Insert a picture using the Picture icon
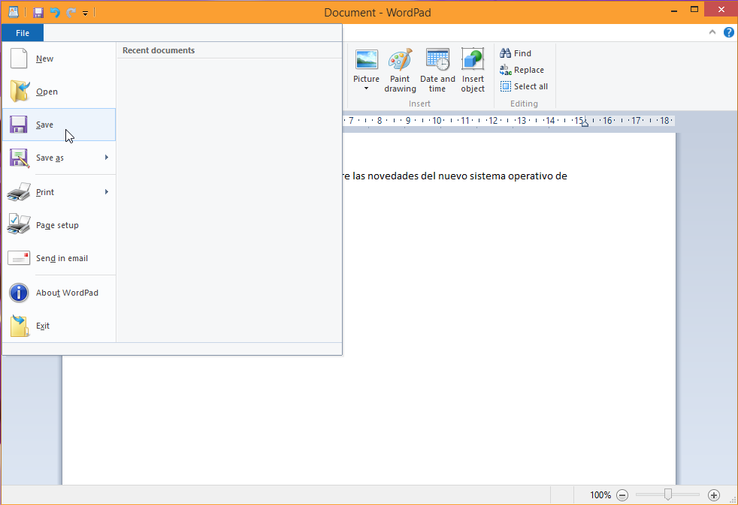 (366, 61)
